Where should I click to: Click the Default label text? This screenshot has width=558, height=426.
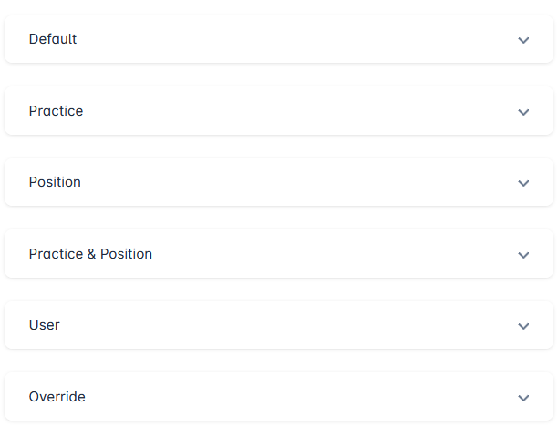tap(53, 39)
